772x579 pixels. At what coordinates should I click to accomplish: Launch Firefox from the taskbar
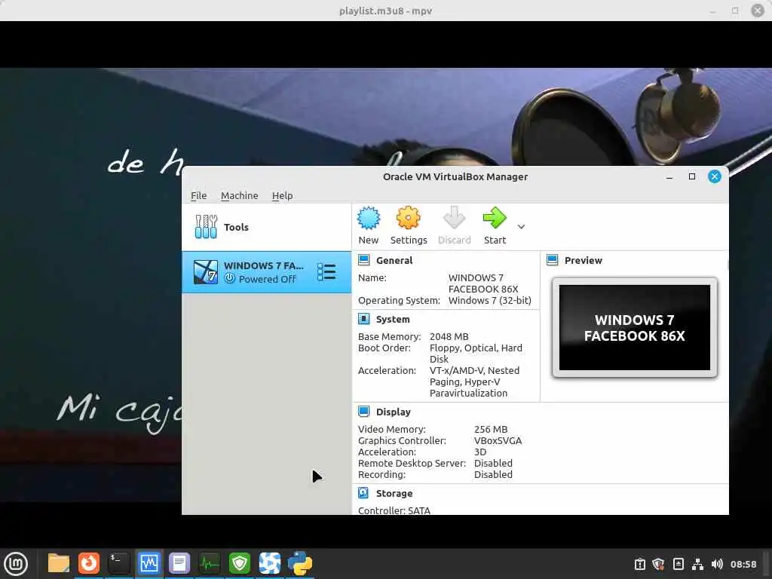89,563
